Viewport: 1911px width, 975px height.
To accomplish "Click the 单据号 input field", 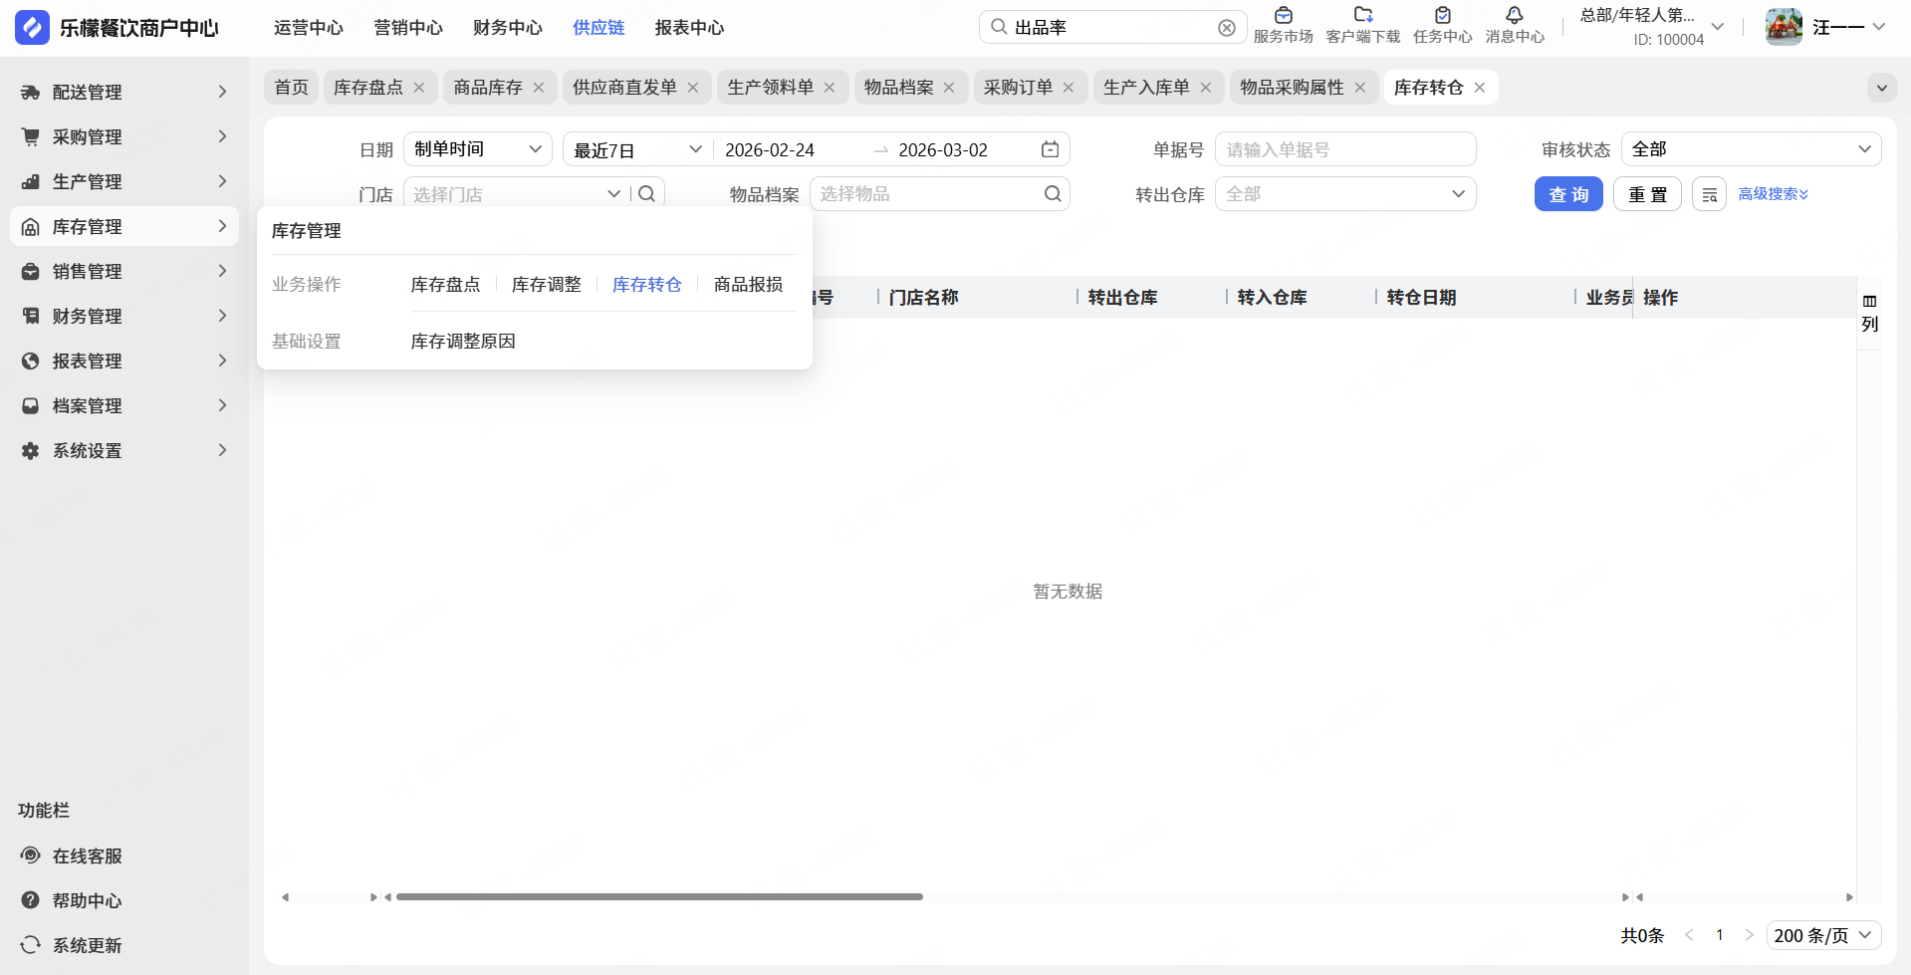I will 1344,149.
